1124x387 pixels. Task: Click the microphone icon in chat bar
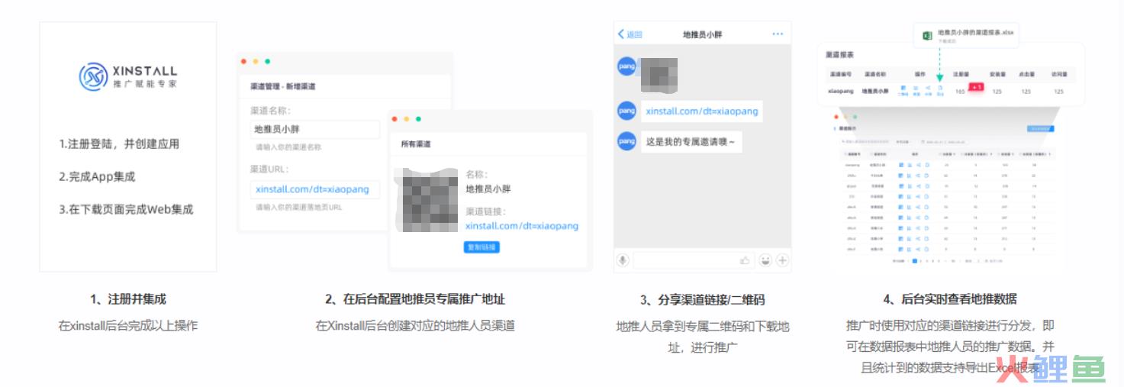[623, 260]
